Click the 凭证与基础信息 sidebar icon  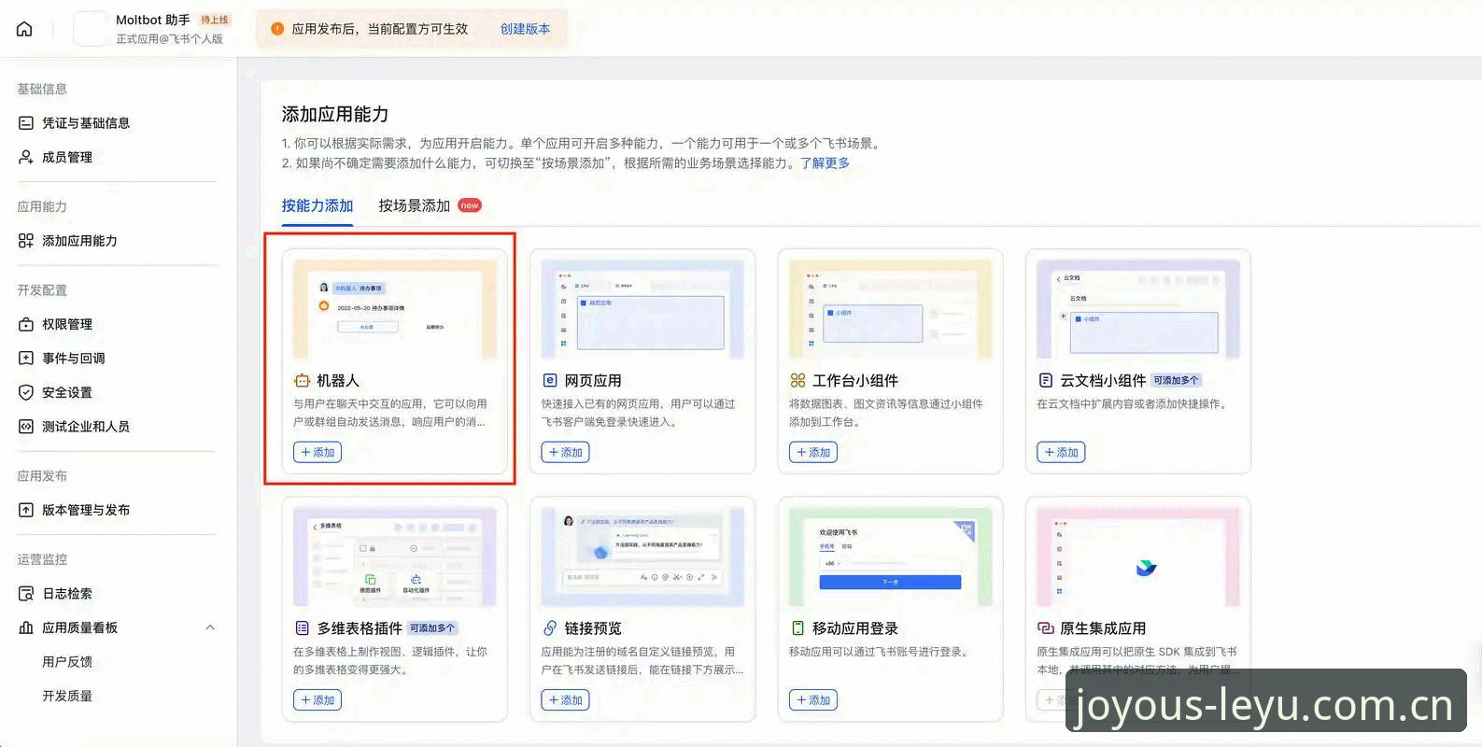[26, 123]
